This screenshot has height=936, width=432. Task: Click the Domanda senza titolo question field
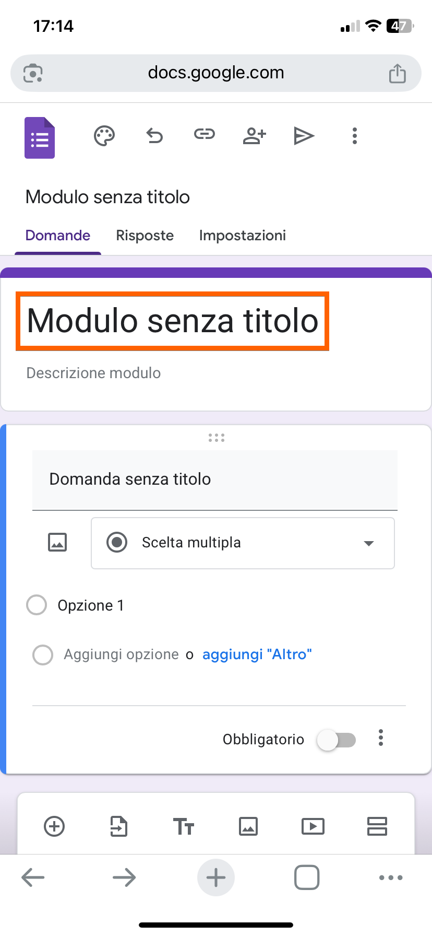(x=214, y=479)
